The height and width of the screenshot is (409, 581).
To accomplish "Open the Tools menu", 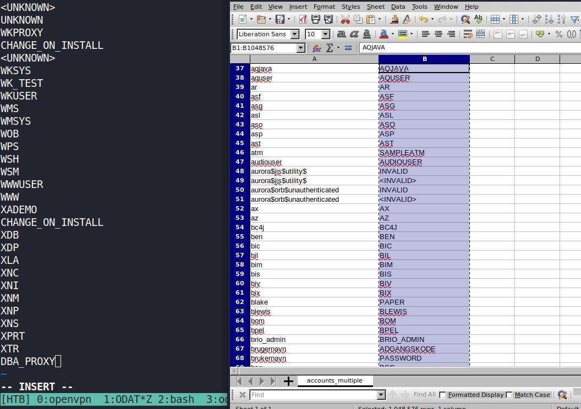I will pyautogui.click(x=419, y=7).
